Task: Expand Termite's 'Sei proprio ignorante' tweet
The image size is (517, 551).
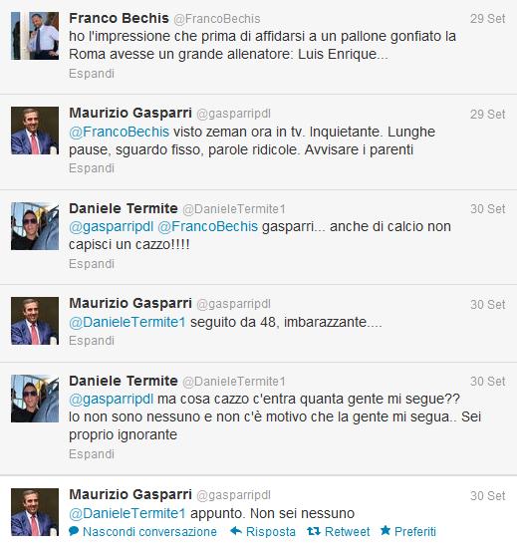Action: tap(92, 454)
